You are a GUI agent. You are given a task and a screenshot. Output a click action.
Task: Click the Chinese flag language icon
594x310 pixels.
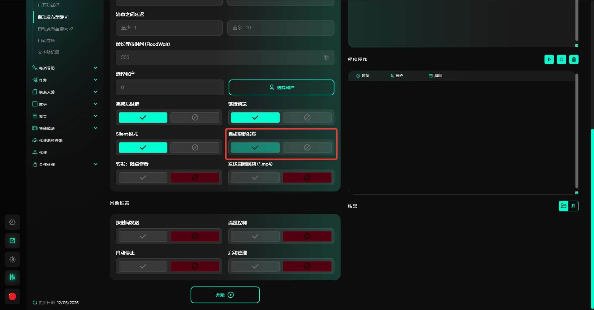(12, 296)
